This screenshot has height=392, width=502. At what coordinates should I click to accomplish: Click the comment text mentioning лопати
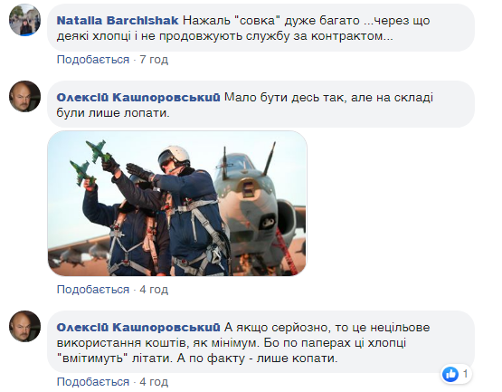click(x=245, y=105)
